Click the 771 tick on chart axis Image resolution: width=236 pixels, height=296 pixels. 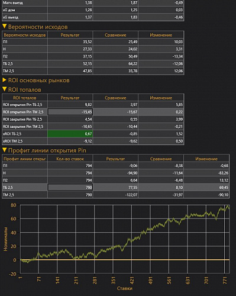click(225, 280)
